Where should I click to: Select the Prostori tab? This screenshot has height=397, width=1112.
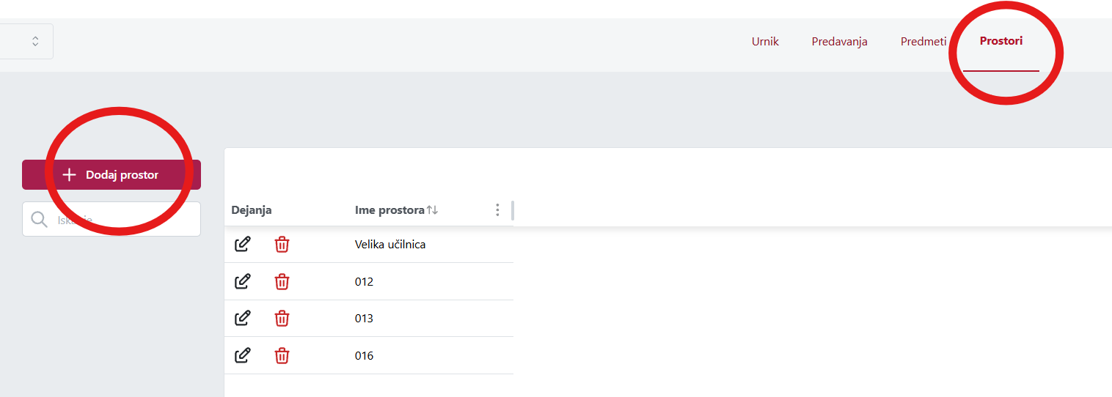click(1001, 41)
